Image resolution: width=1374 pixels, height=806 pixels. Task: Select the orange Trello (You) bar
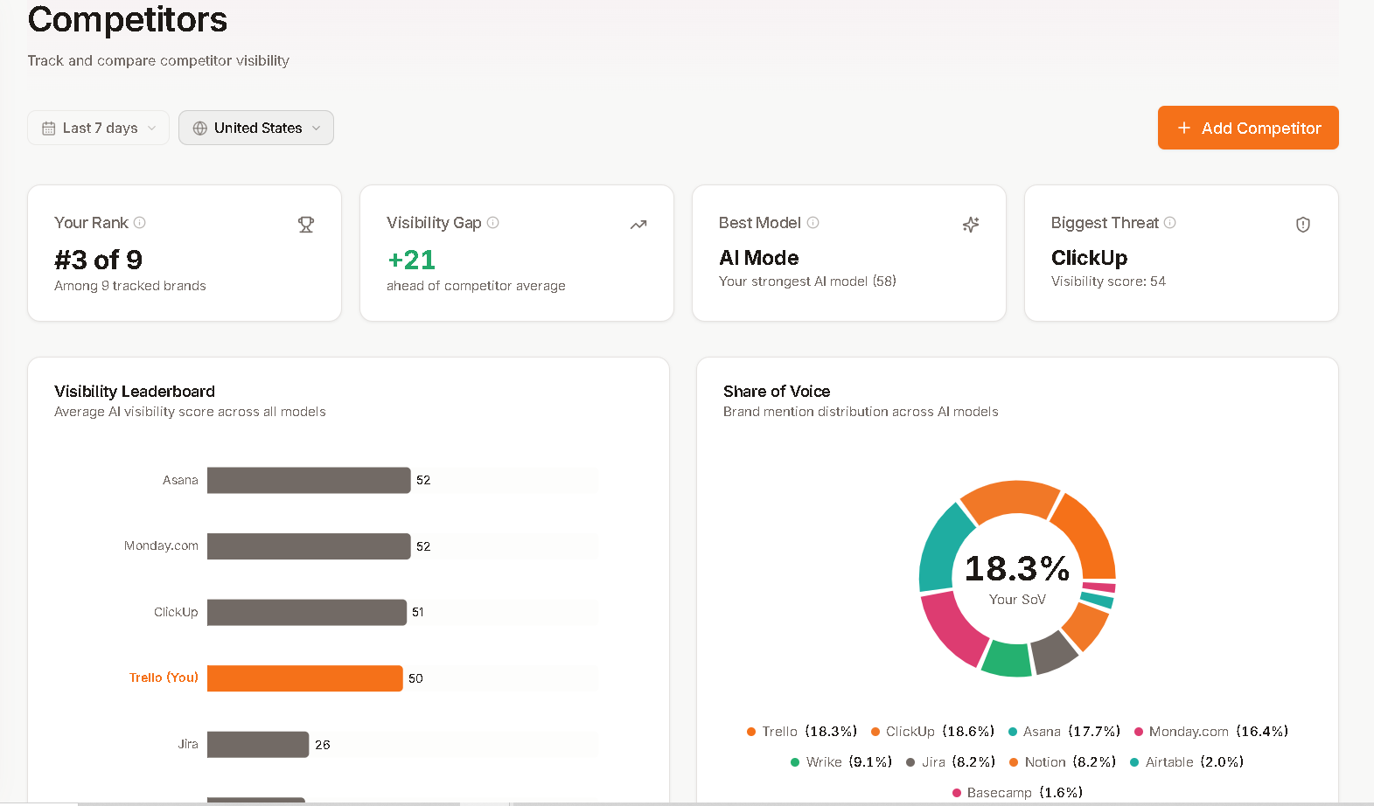coord(305,678)
